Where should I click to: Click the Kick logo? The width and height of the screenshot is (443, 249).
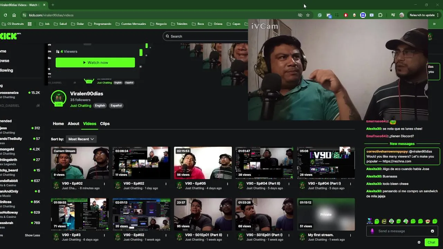point(10,36)
